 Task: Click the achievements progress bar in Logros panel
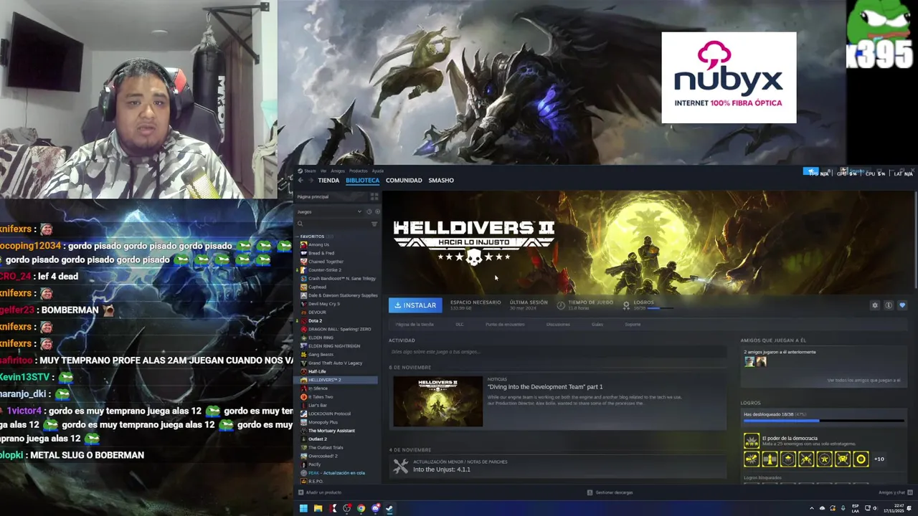pyautogui.click(x=823, y=421)
